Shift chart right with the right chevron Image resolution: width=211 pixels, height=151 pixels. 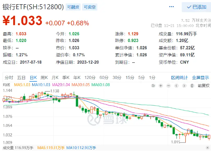tap(184, 85)
